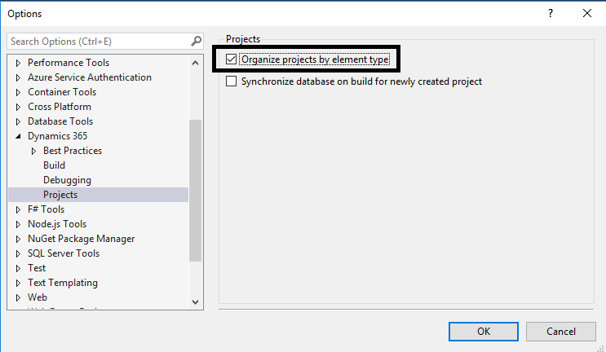Screen dimensions: 606x352
Task: Expand the NuGet Package Manager node
Action: click(x=18, y=239)
